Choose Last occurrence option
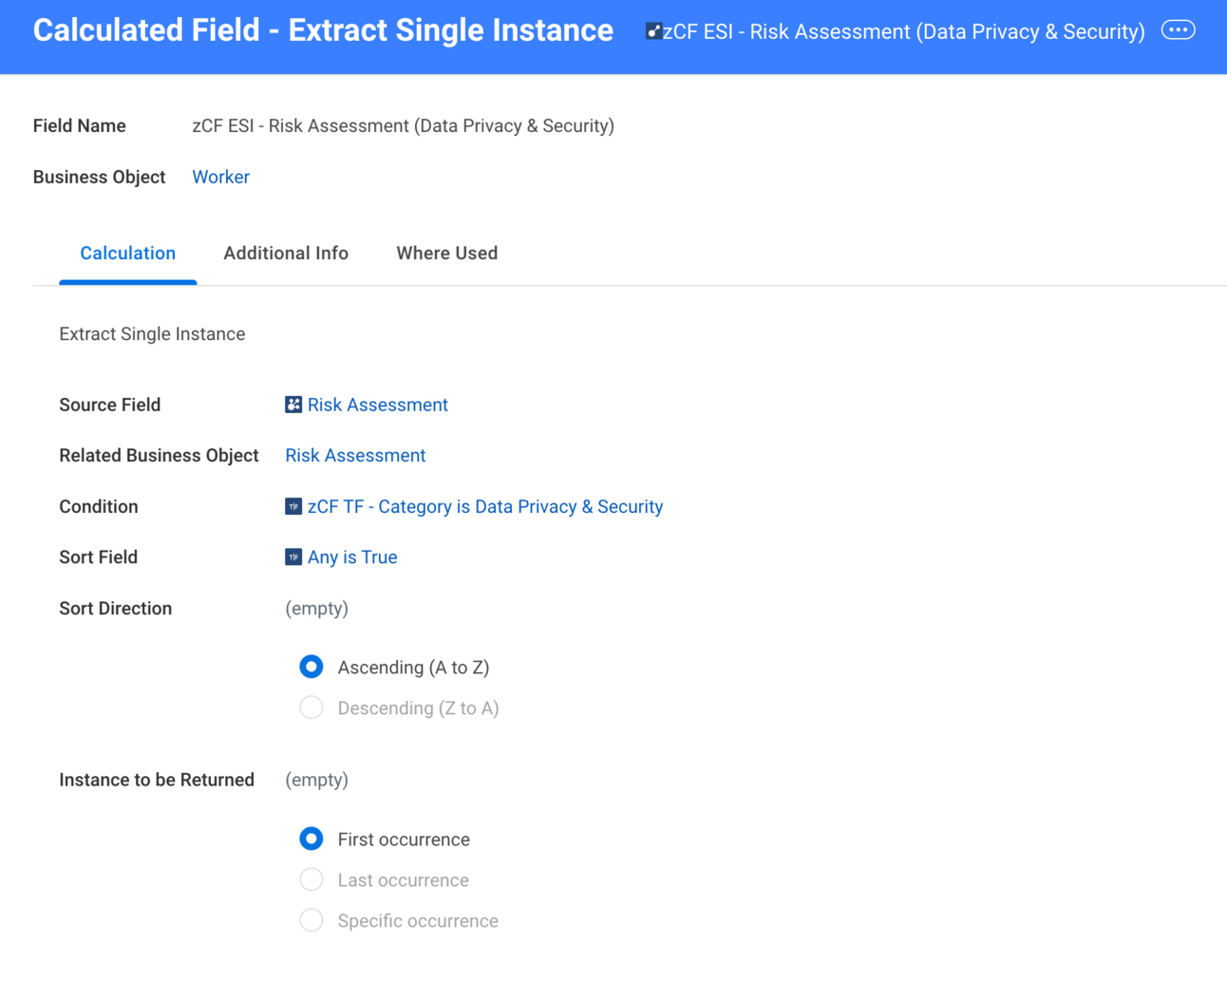Image resolution: width=1227 pixels, height=981 pixels. [311, 880]
